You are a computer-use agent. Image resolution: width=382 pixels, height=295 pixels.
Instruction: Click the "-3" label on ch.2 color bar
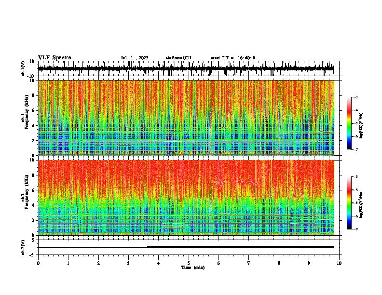[x=355, y=177]
